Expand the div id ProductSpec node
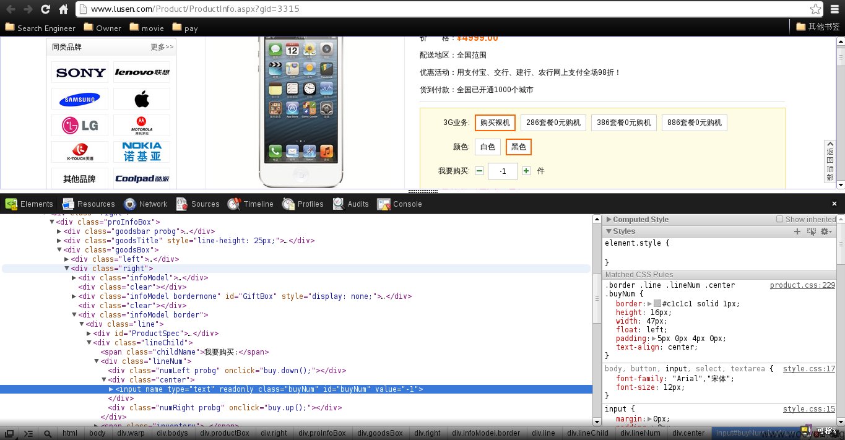Screen dimensions: 845x440 (x=89, y=333)
